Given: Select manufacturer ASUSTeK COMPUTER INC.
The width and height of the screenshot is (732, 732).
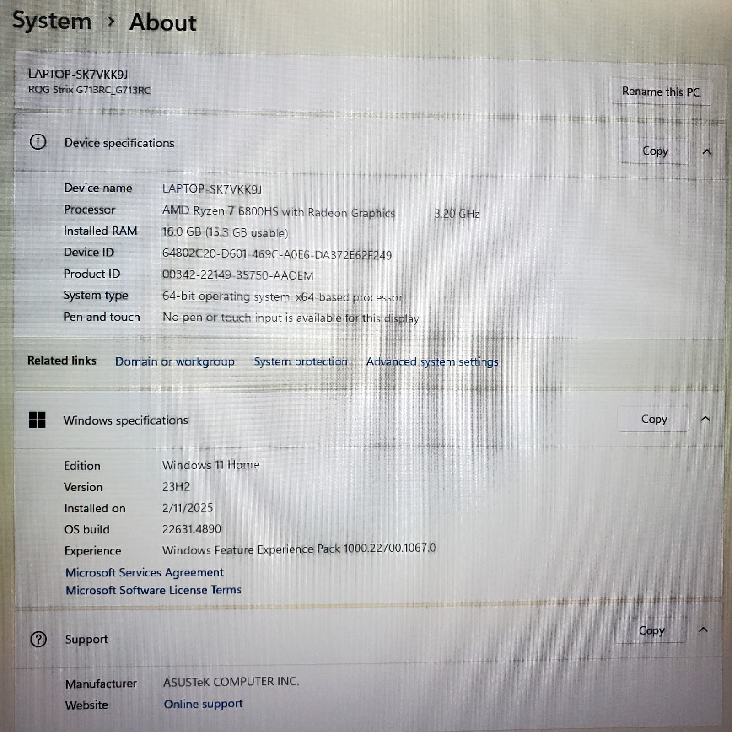Looking at the screenshot, I should (231, 682).
